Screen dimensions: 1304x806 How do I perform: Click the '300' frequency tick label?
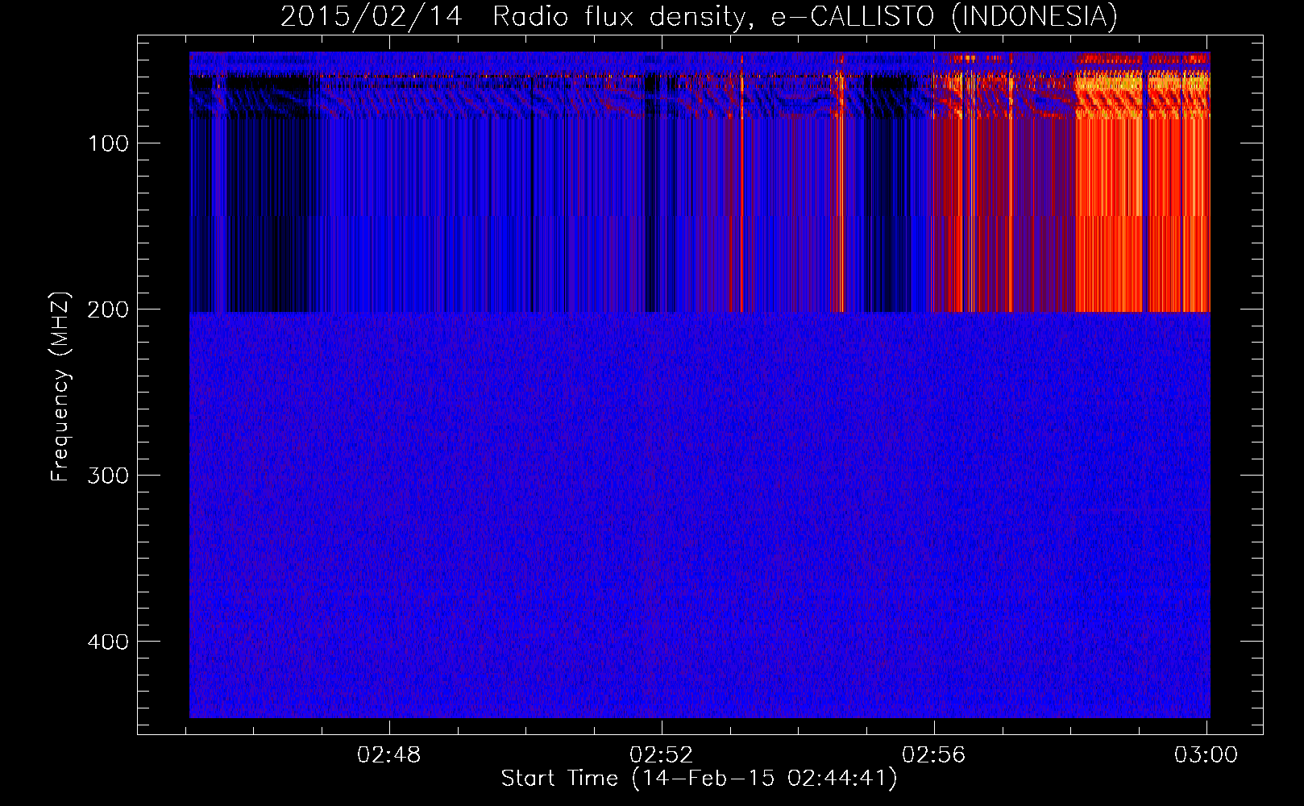click(109, 476)
